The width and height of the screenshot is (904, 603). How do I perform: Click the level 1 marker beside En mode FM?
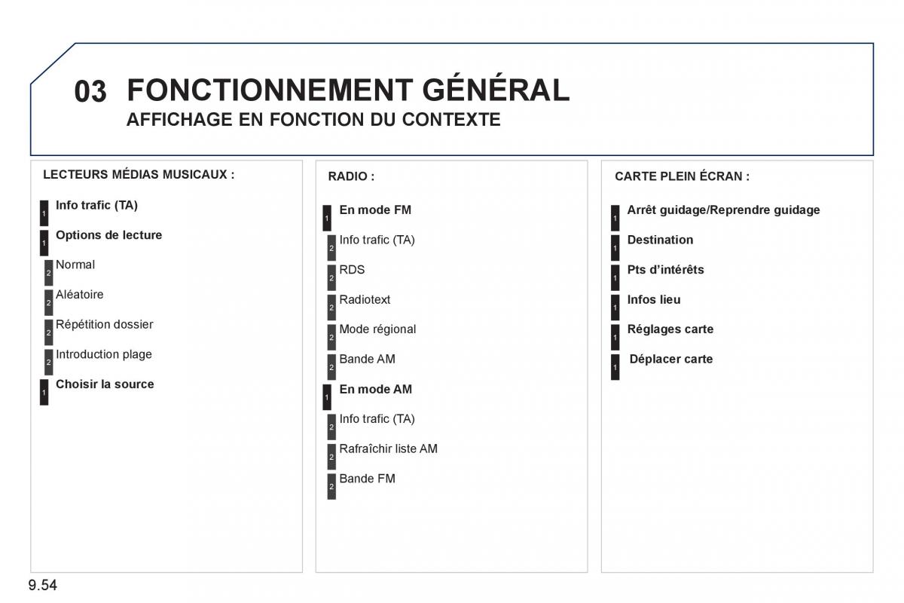click(327, 218)
